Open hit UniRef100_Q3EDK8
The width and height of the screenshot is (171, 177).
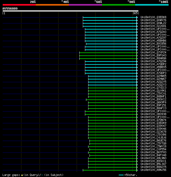click(x=153, y=17)
